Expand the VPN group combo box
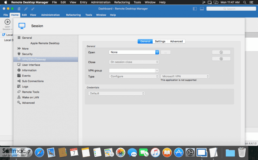The height and width of the screenshot is (160, 258). 157,71
